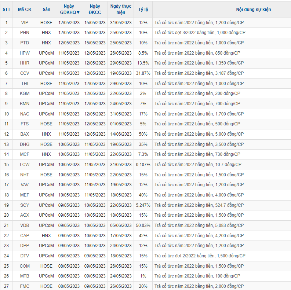This screenshot has height=290, width=291.
Task: Open the PHN stock code
Action: click(25, 33)
